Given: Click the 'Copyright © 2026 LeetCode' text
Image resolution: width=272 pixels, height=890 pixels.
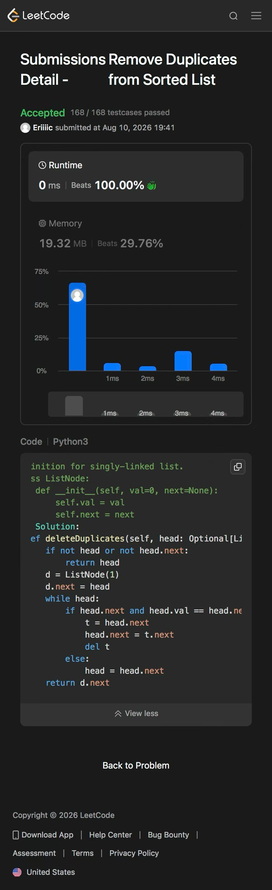Looking at the screenshot, I should tap(64, 815).
